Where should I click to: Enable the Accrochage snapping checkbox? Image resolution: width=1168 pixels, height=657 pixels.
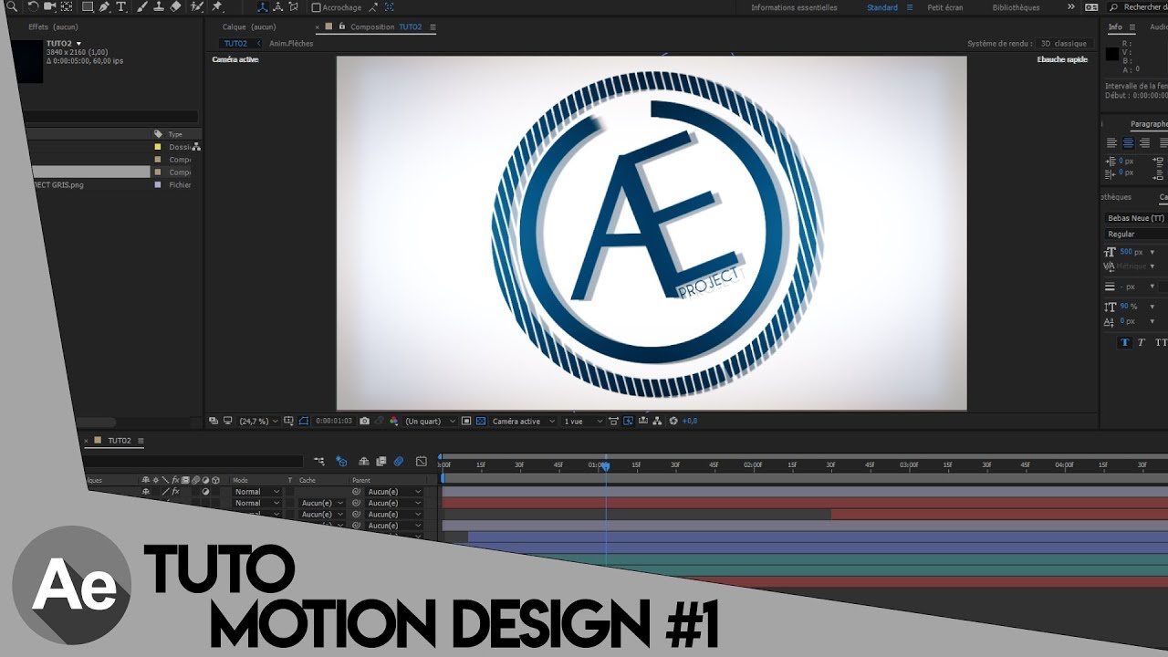click(316, 7)
